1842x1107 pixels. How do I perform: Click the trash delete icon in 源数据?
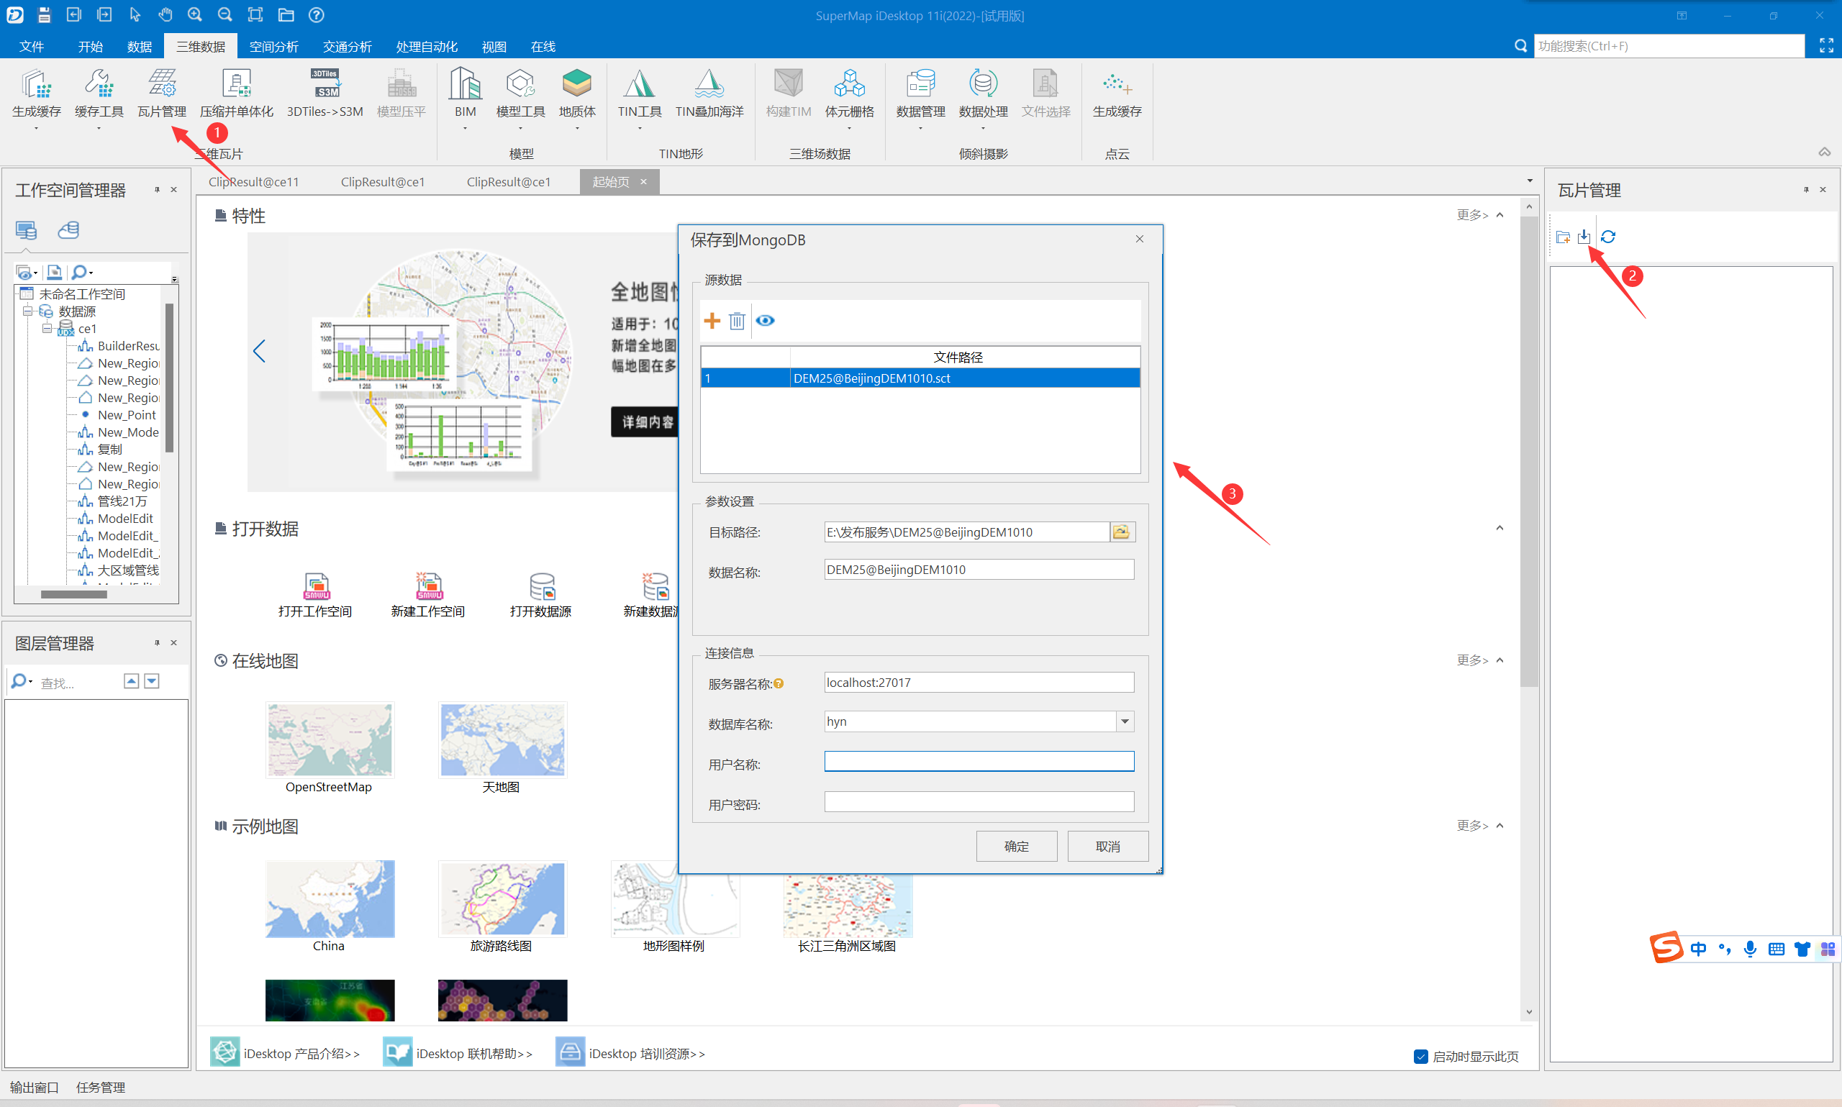[736, 321]
